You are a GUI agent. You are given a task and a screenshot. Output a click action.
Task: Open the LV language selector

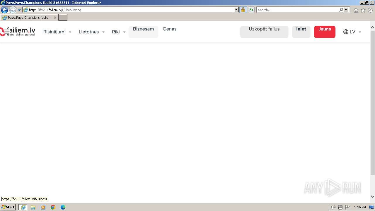coord(352,32)
